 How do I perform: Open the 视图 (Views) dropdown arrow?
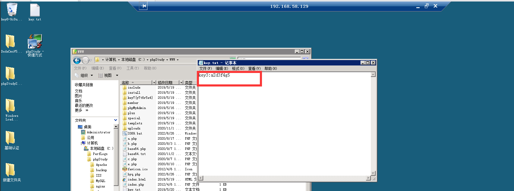117,75
